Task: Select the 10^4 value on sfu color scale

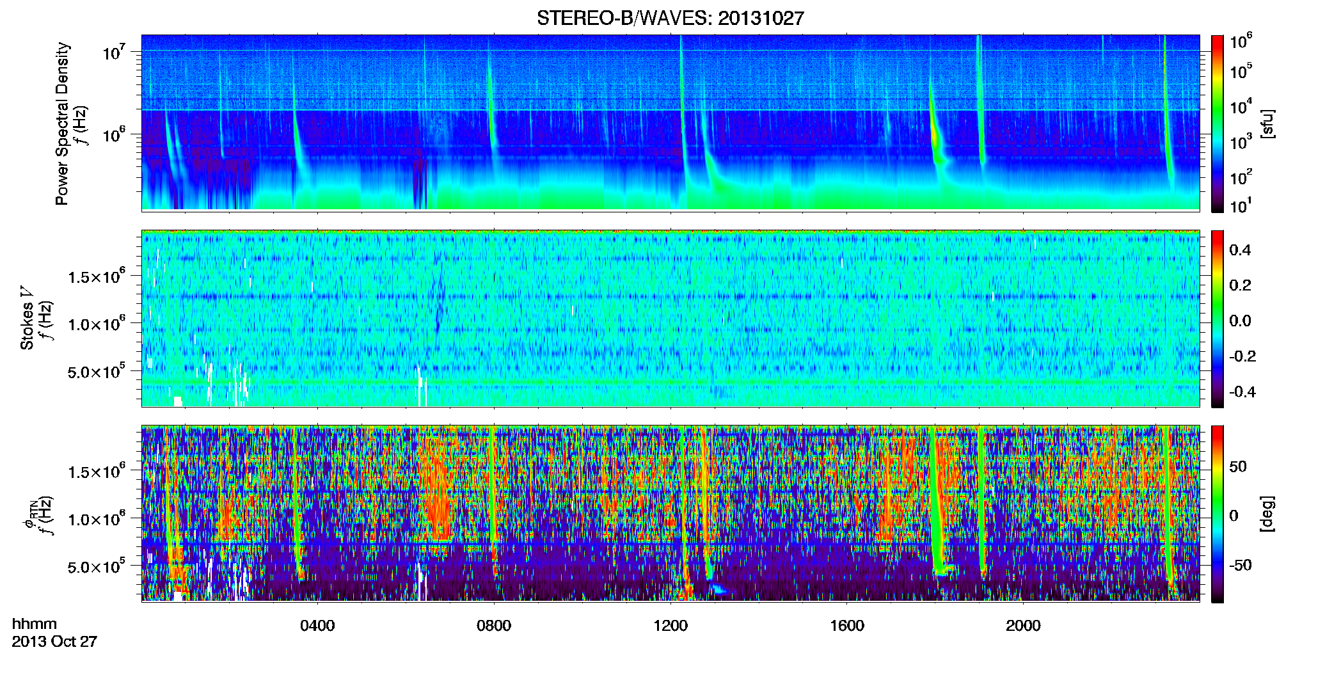Action: pyautogui.click(x=1241, y=106)
